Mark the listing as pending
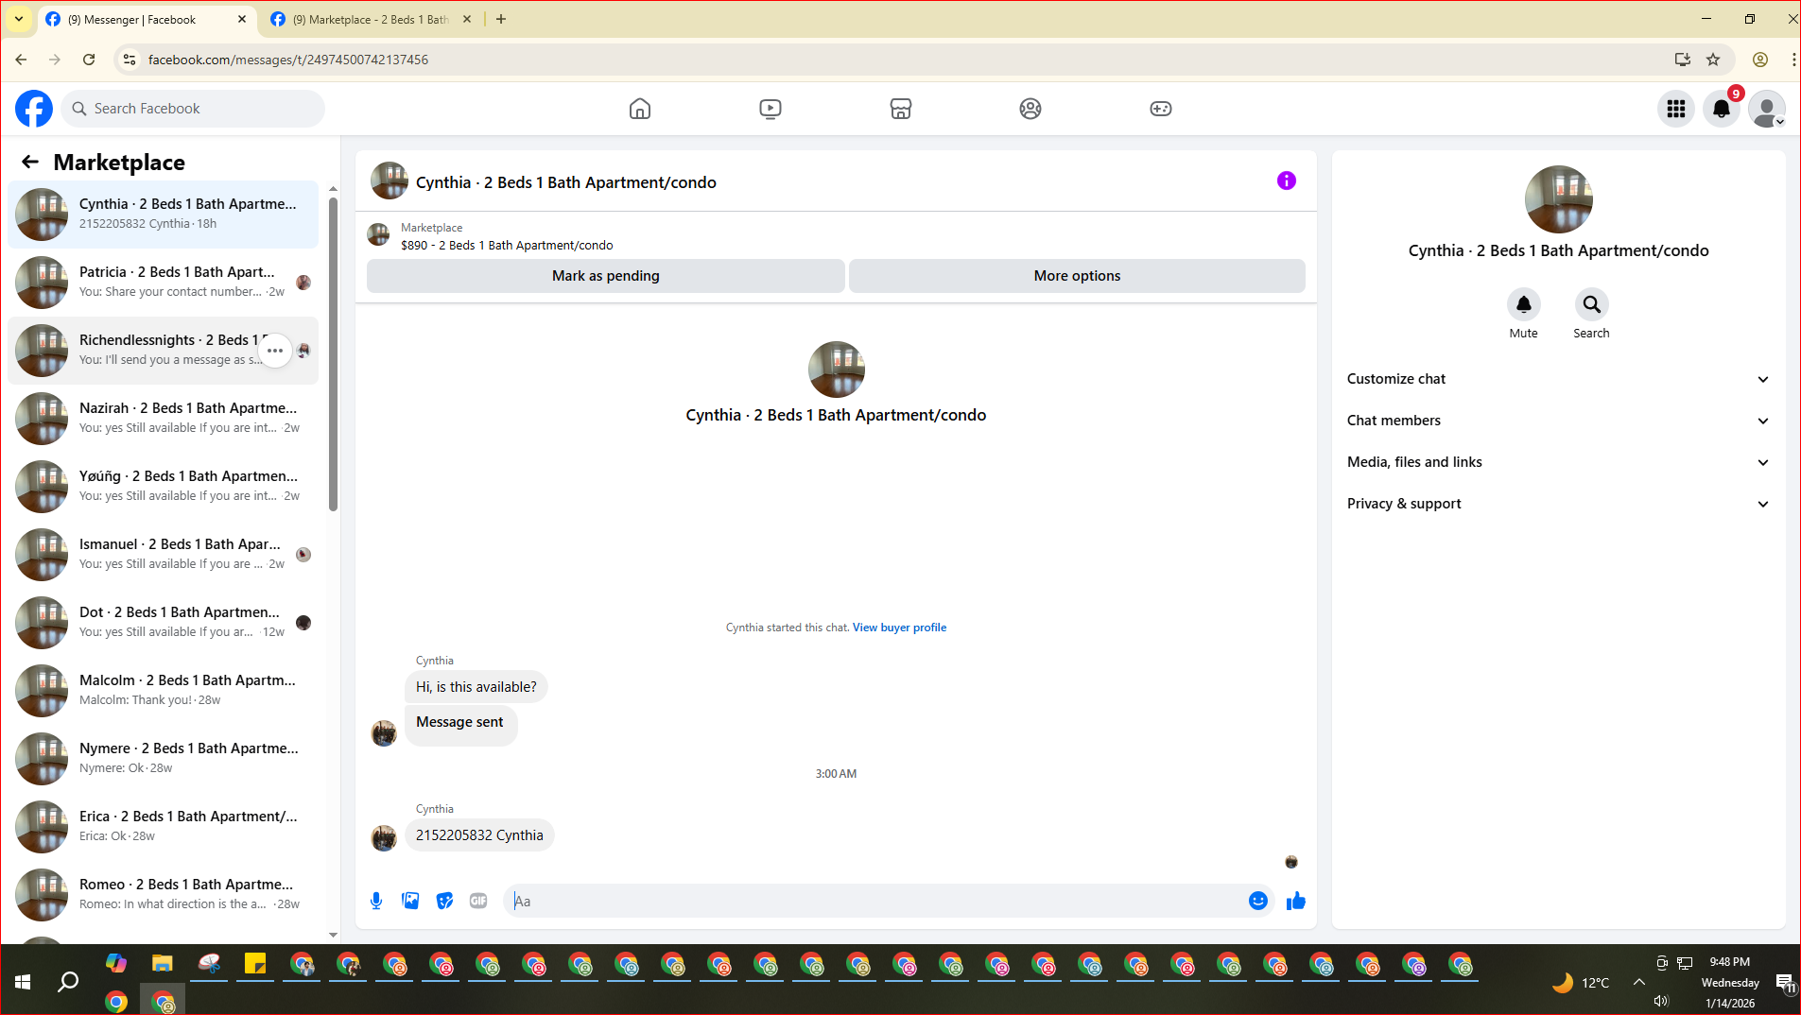This screenshot has width=1801, height=1015. coord(606,276)
